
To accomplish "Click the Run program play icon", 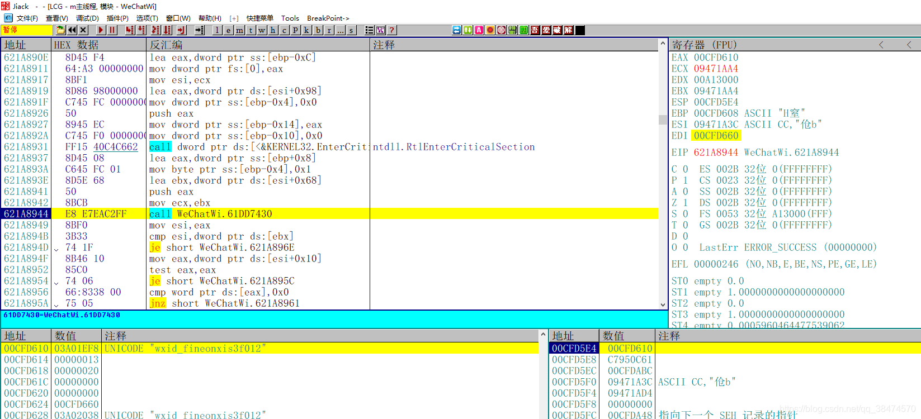I will tap(101, 30).
